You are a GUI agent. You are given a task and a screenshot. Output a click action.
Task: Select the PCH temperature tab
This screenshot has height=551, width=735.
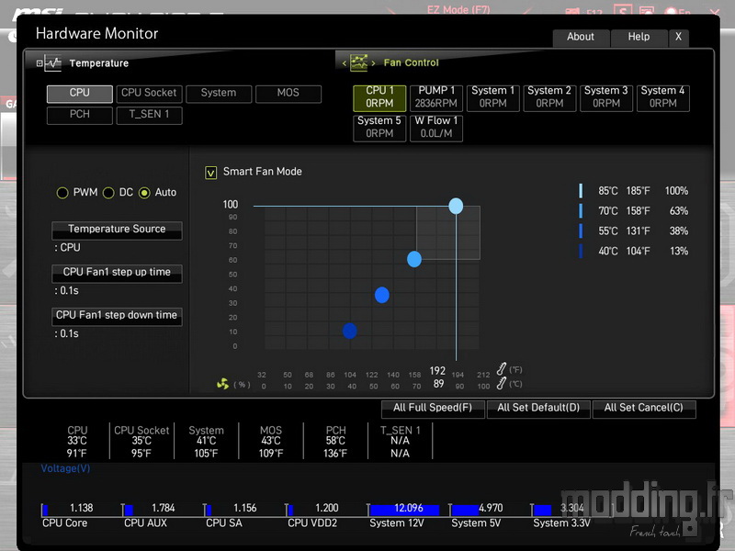80,115
